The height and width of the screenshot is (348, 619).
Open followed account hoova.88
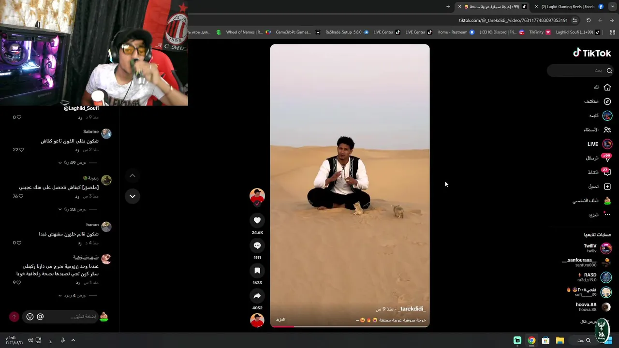pos(593,307)
